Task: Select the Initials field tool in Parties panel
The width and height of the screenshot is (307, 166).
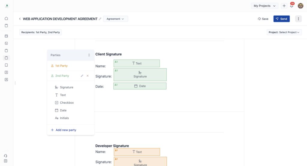Action: [62, 118]
